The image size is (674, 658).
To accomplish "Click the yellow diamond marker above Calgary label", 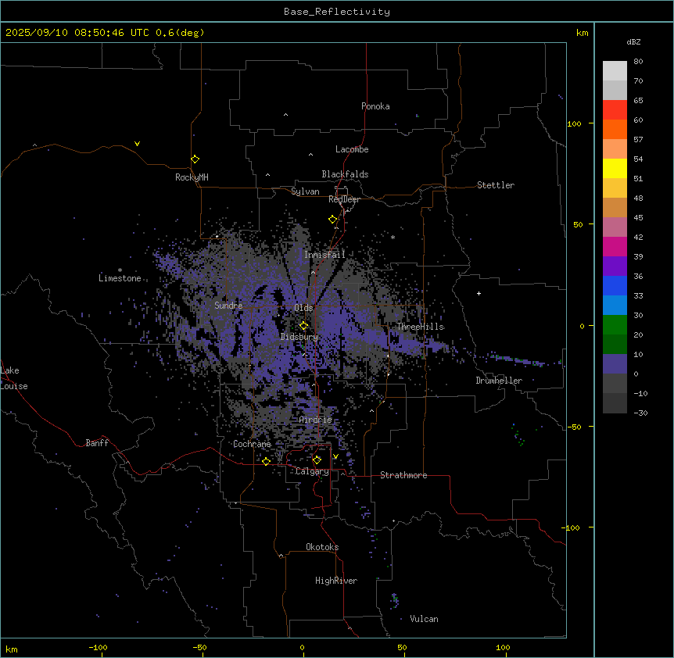I will pos(317,460).
